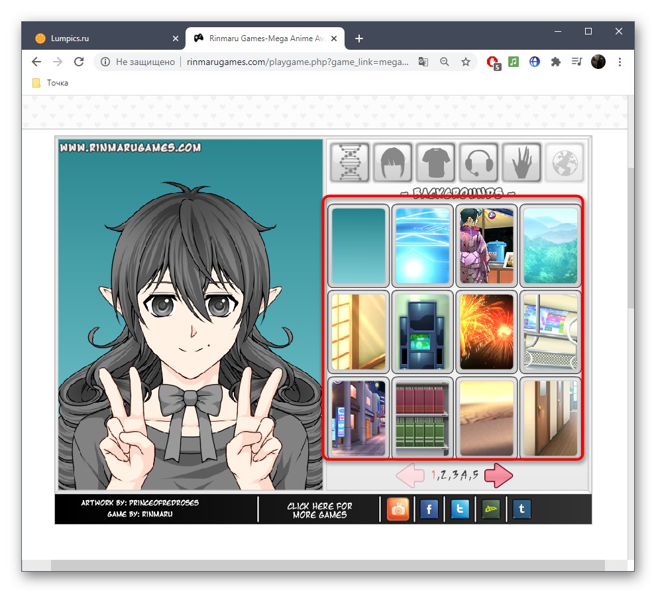Choose the night city street background
The width and height of the screenshot is (656, 593).
(358, 418)
